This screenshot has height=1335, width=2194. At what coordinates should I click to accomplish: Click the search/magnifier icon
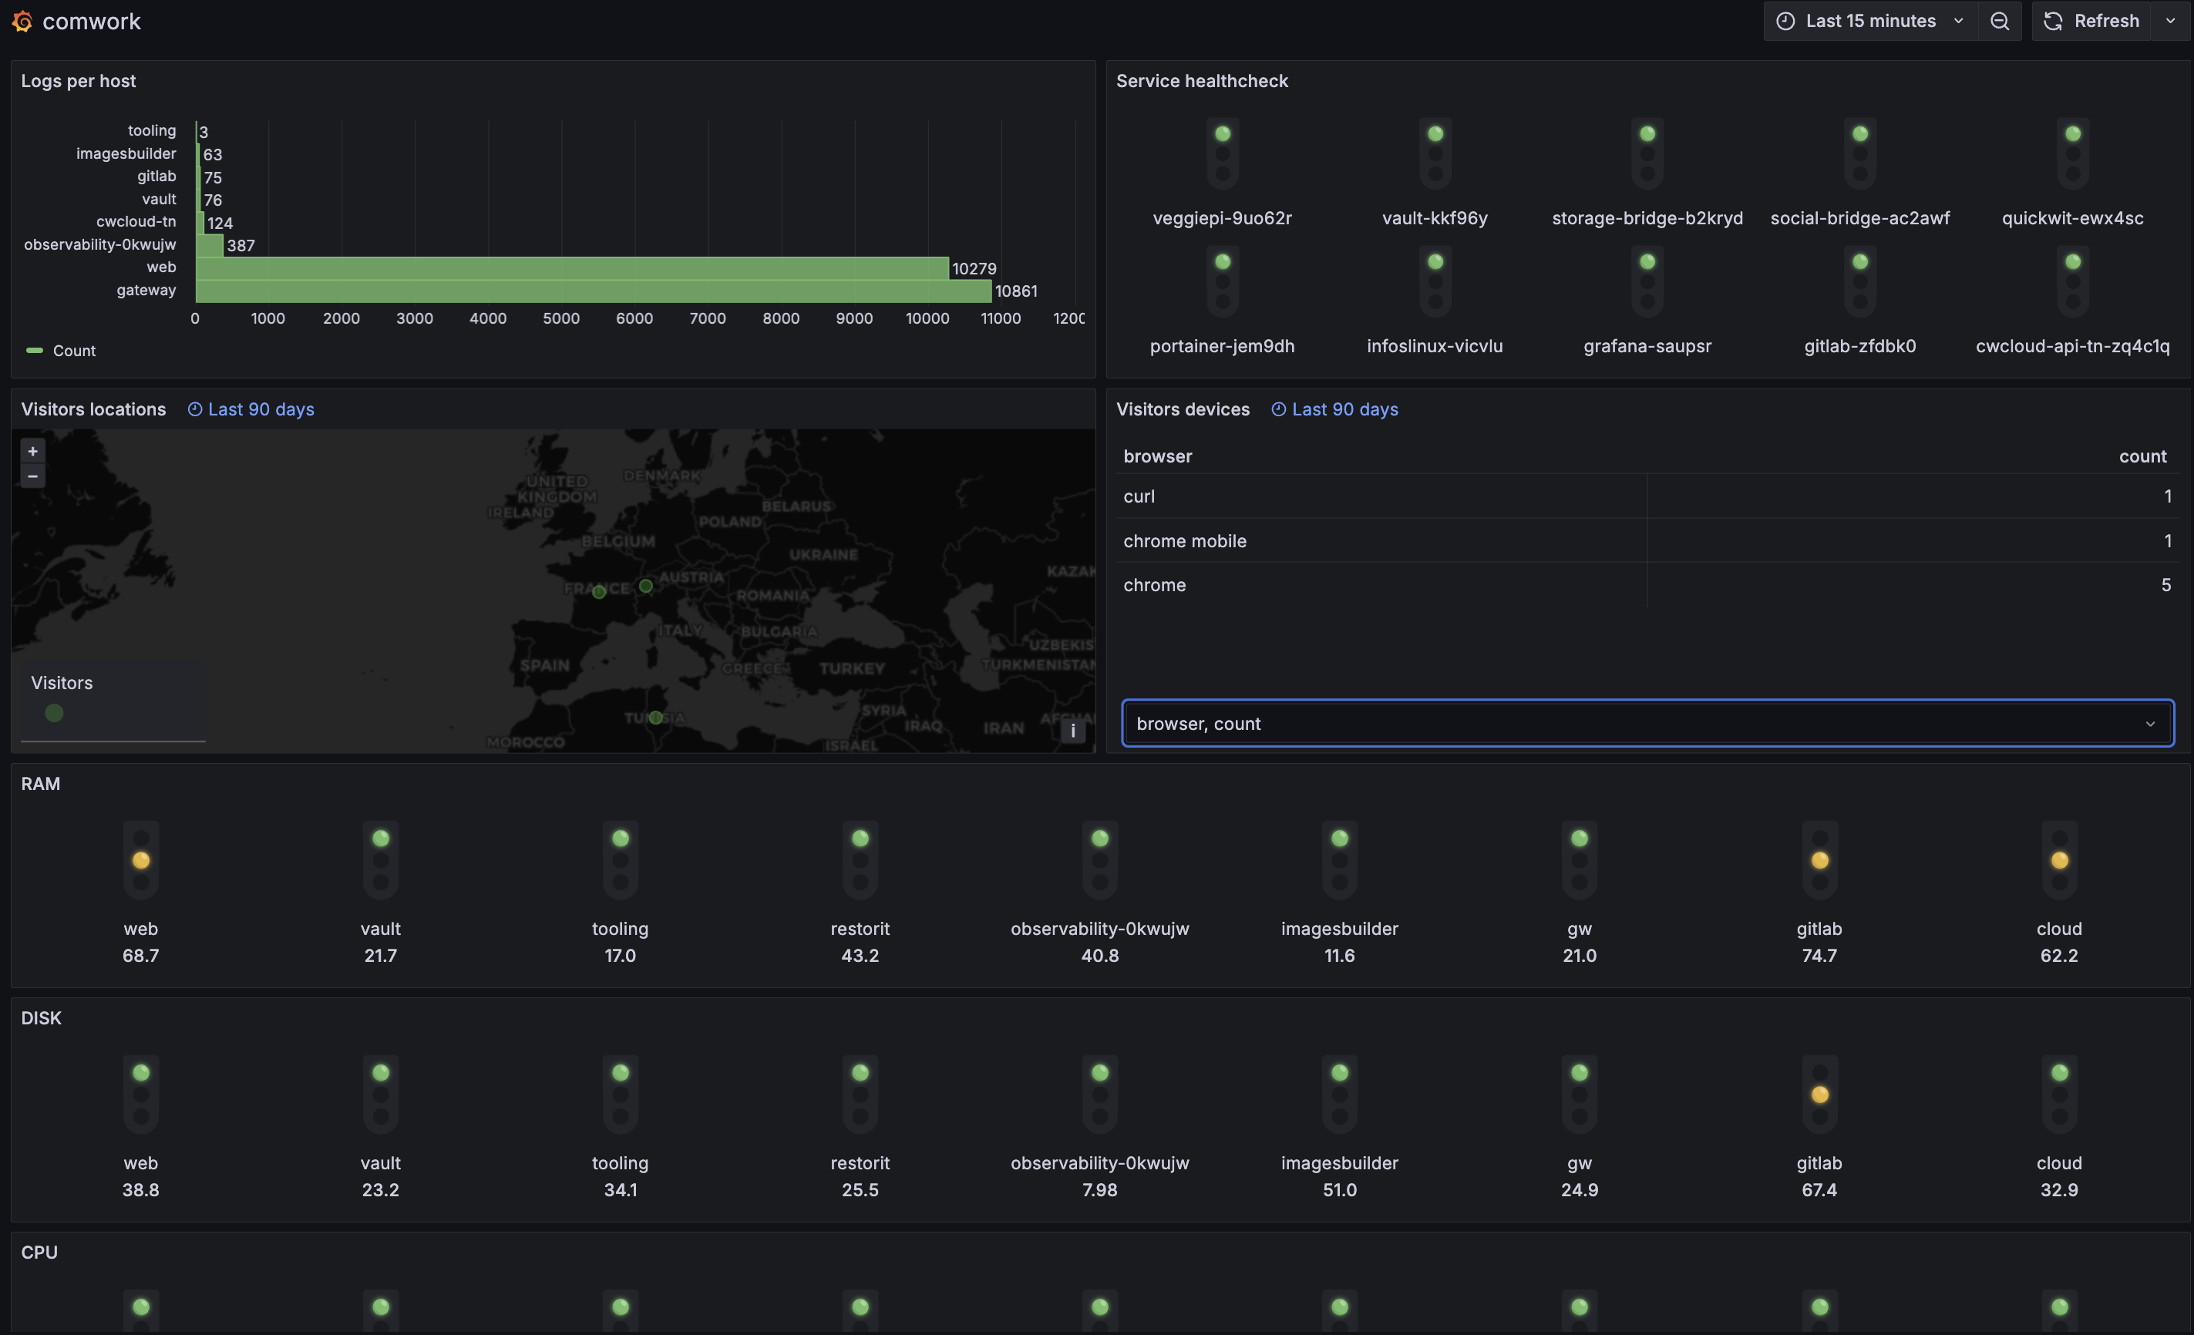(x=2001, y=22)
